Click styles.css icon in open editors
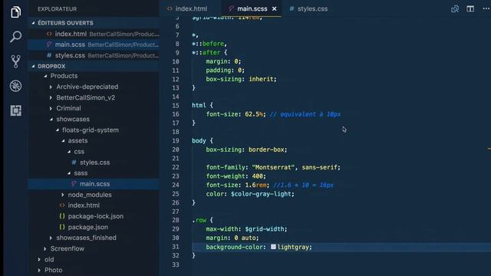 pyautogui.click(x=49, y=55)
